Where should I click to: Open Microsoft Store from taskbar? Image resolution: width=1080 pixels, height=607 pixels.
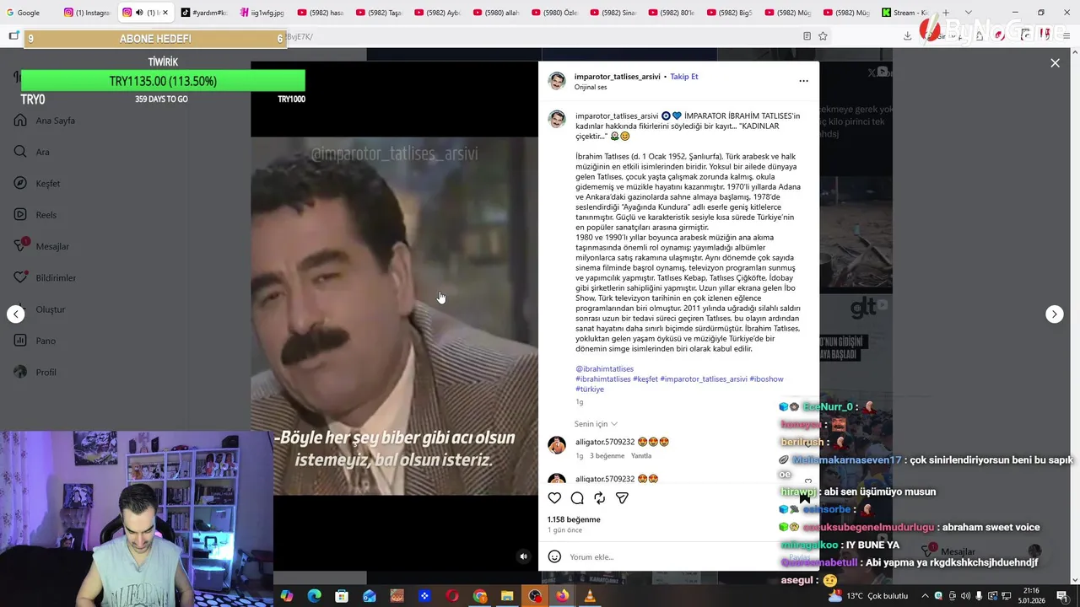[x=342, y=596]
